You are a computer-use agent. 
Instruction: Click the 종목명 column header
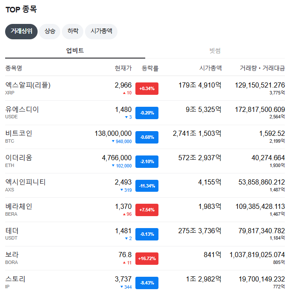pyautogui.click(x=14, y=68)
